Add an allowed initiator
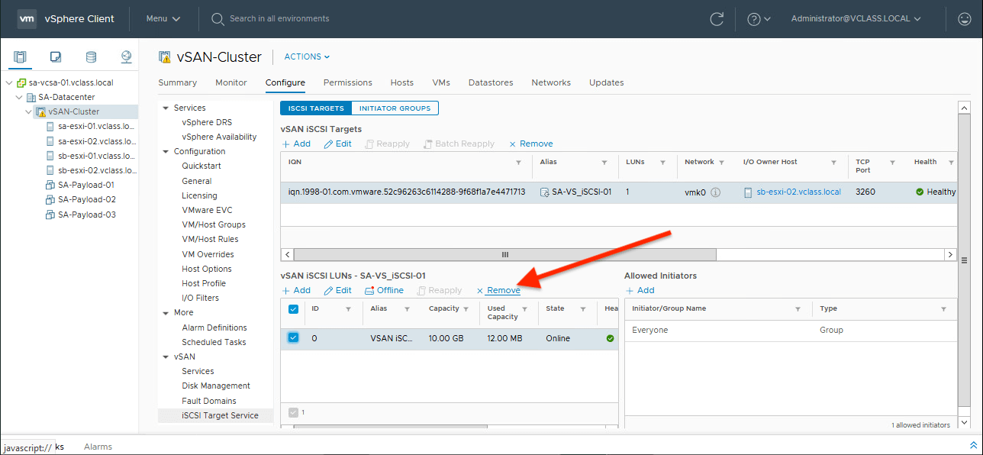Screen dimensions: 983x455 [640, 290]
